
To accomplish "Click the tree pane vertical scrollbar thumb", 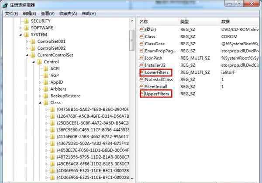I will [x=132, y=41].
